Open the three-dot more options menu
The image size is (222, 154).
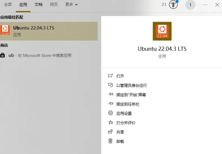(x=205, y=5)
